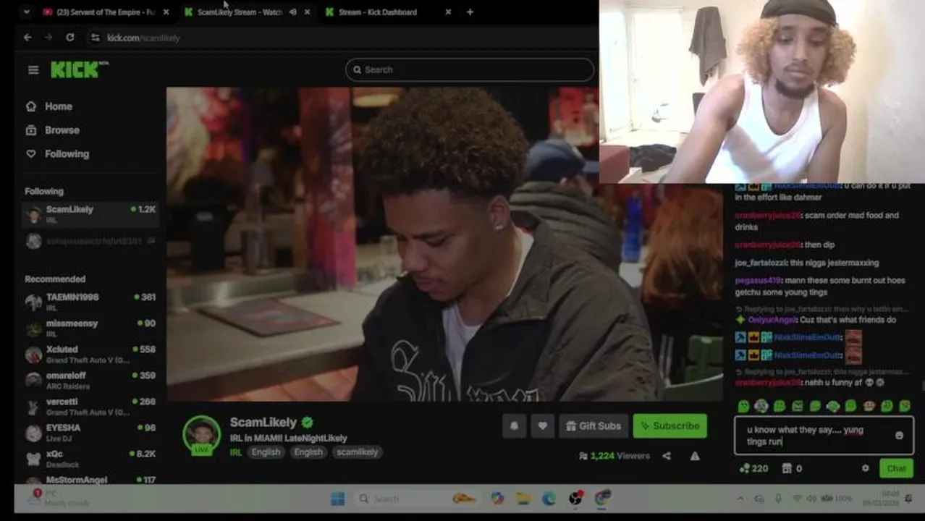Show hidden system tray icons

[x=740, y=499]
